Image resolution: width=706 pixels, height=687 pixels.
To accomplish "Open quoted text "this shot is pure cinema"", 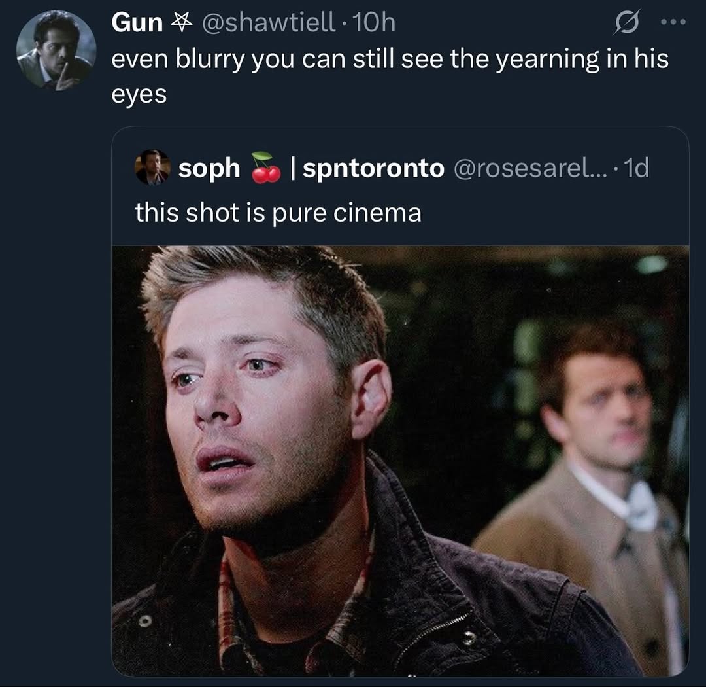I will (x=278, y=213).
